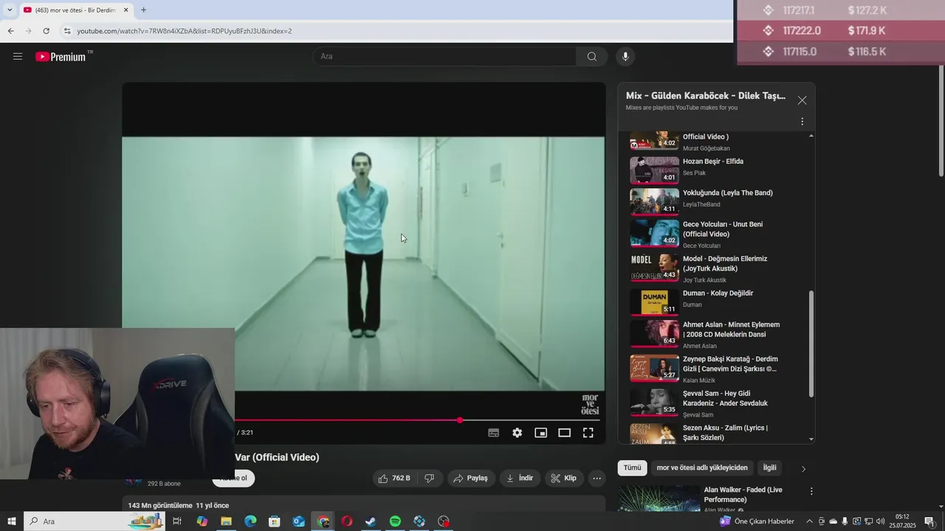Viewport: 945px width, 531px height.
Task: Open Steam from taskbar
Action: (x=371, y=521)
